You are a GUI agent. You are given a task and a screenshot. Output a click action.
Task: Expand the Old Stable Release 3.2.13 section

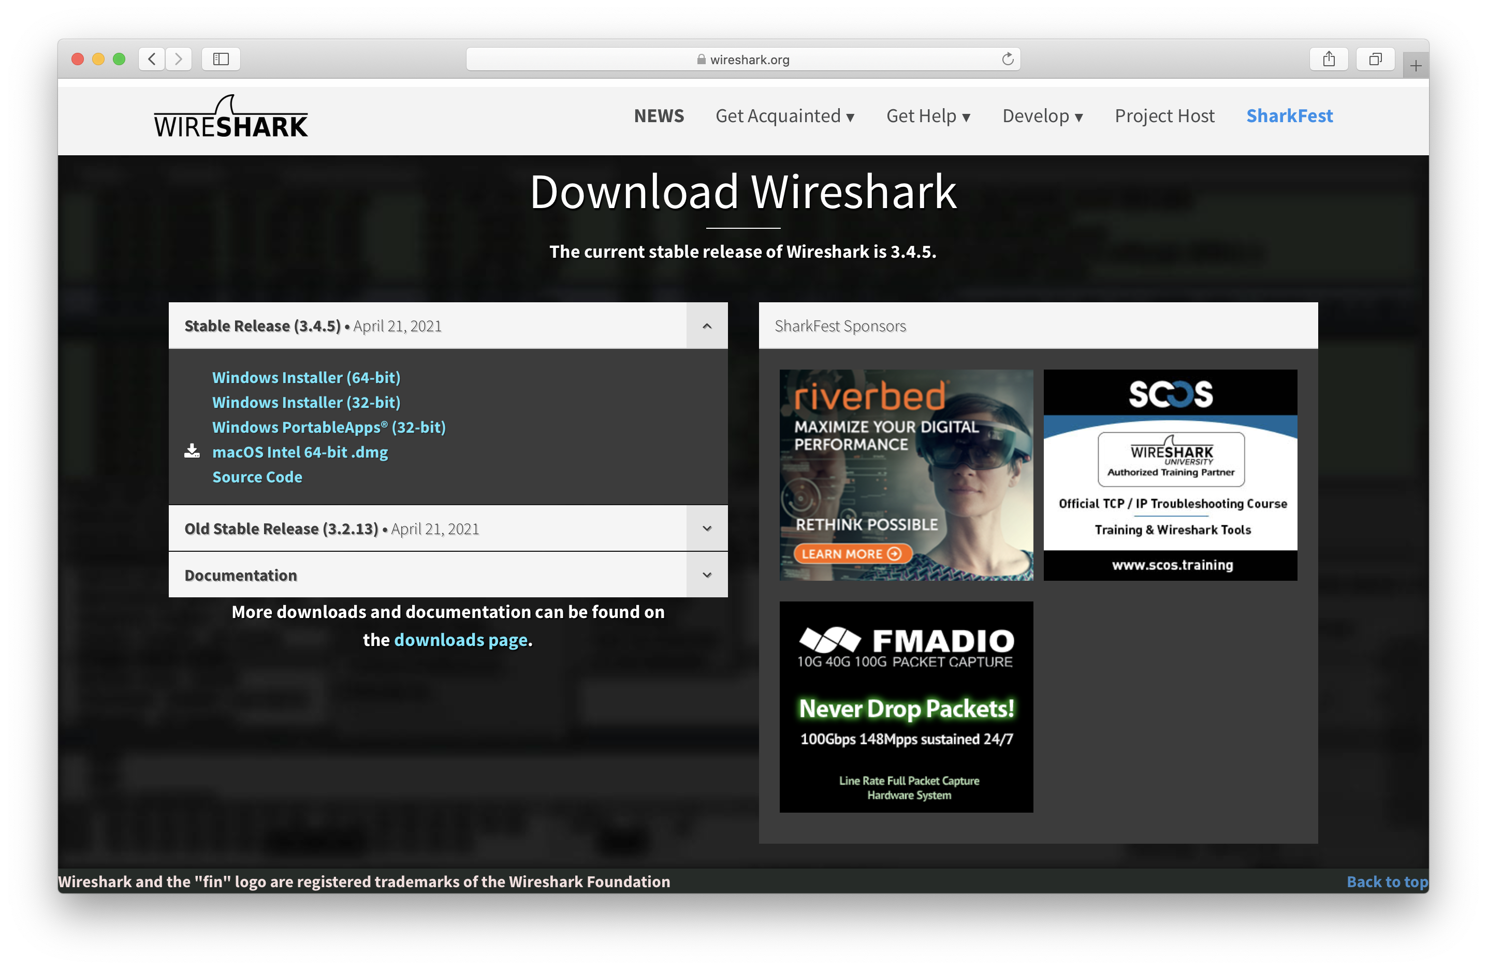tap(707, 528)
